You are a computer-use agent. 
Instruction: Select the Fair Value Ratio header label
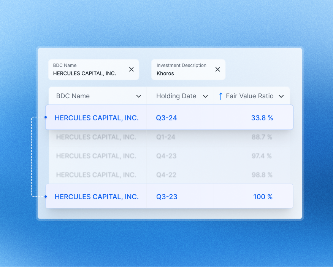click(249, 96)
